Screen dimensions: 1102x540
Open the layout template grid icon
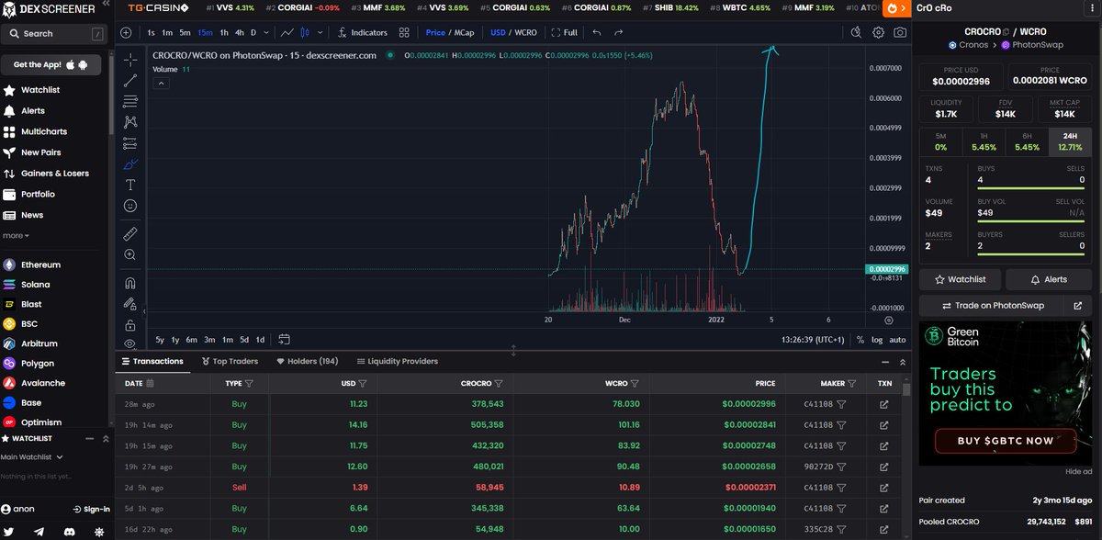click(x=404, y=32)
